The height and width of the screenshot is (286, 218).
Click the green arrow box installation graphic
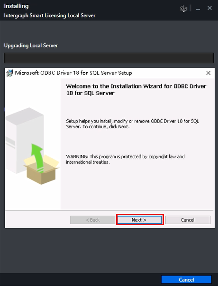click(x=42, y=164)
